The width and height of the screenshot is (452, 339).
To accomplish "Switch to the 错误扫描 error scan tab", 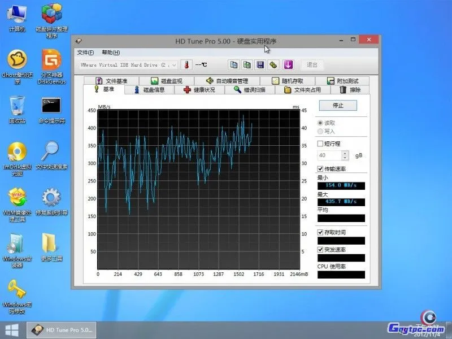I will tap(250, 90).
